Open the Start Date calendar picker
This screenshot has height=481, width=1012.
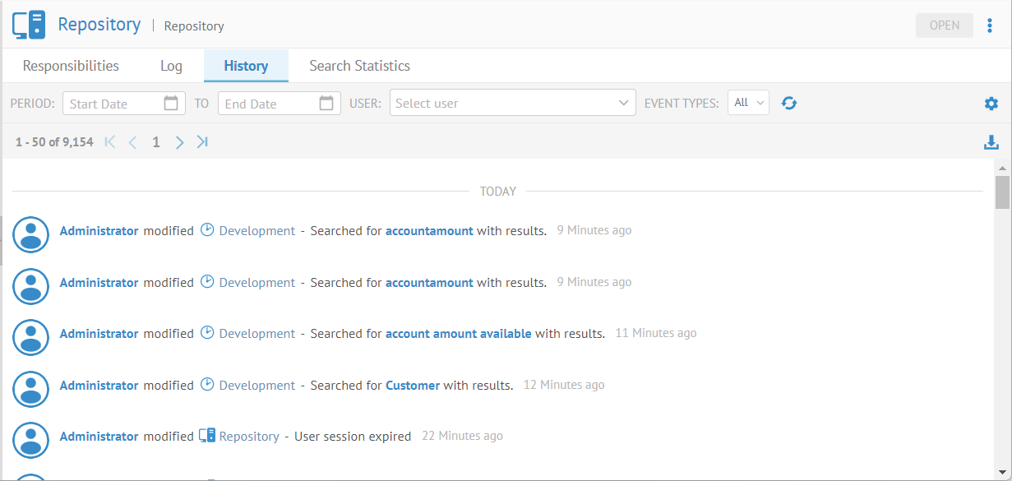(171, 104)
